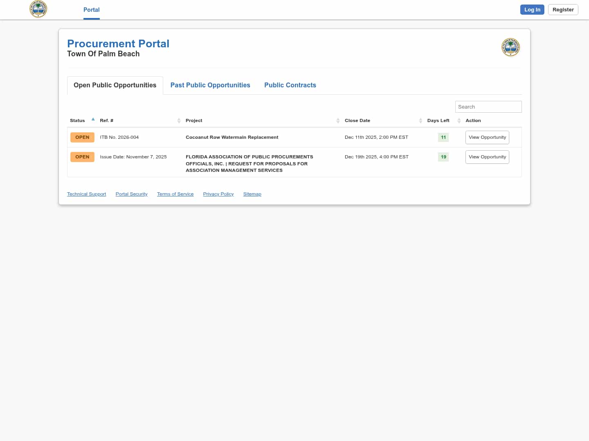The image size is (589, 441).
Task: Click the seal logo beside Procurement Portal heading
Action: pos(510,47)
